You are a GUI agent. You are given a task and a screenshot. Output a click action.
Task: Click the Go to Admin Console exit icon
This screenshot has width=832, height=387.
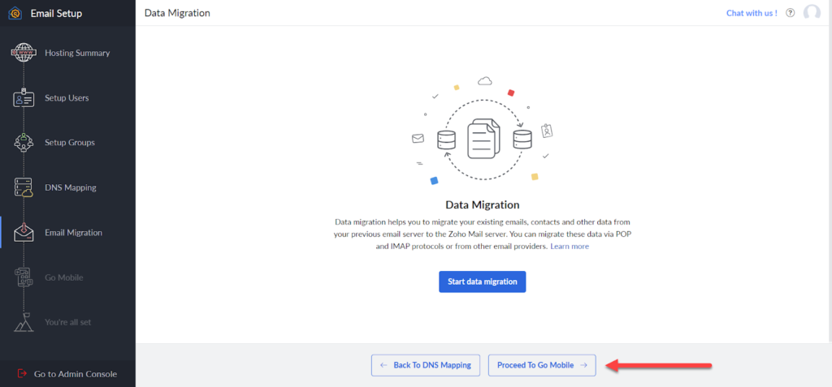[22, 374]
